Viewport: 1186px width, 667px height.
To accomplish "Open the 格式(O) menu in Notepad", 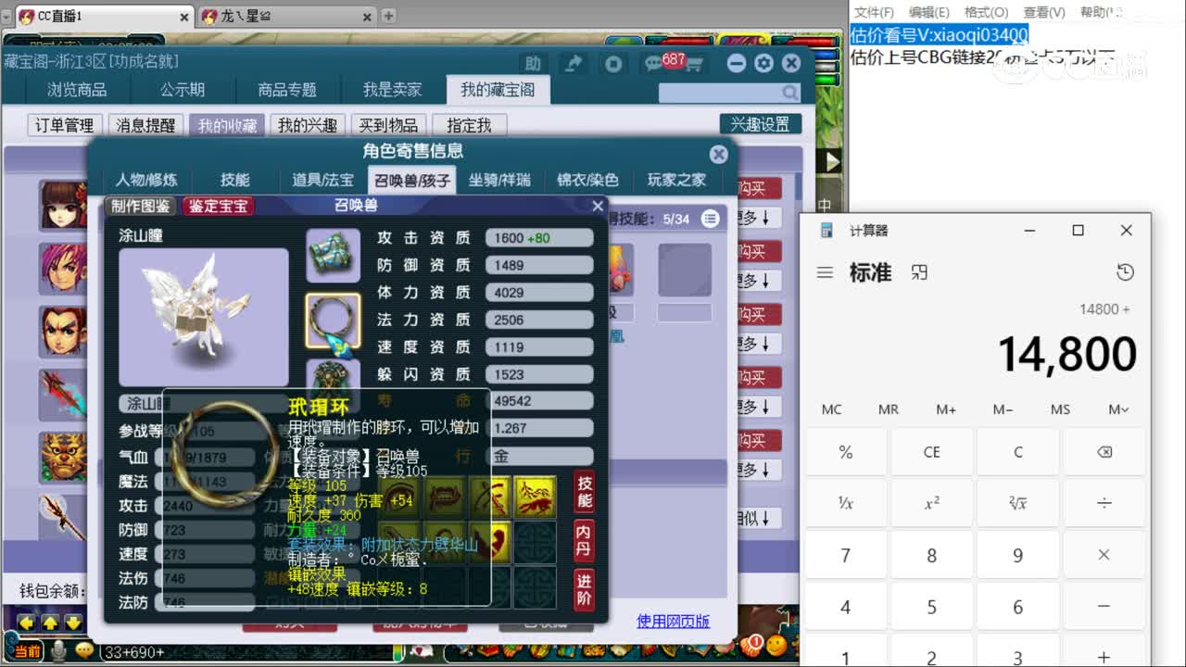I will point(985,12).
